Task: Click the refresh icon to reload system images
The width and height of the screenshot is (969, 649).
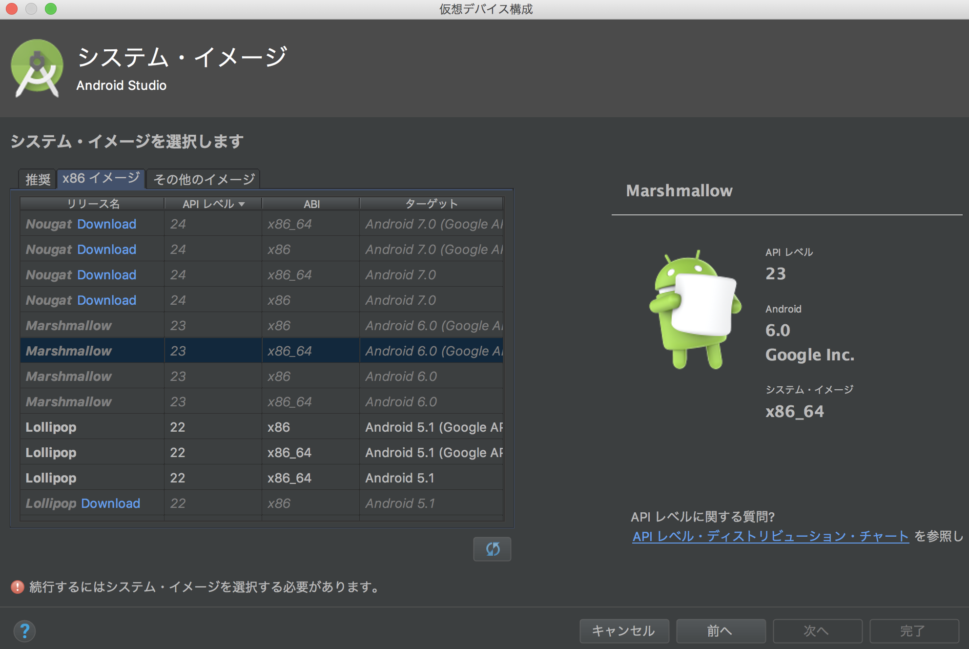Action: pos(492,549)
